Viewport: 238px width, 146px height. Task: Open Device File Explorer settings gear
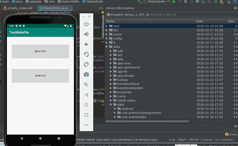(235, 8)
